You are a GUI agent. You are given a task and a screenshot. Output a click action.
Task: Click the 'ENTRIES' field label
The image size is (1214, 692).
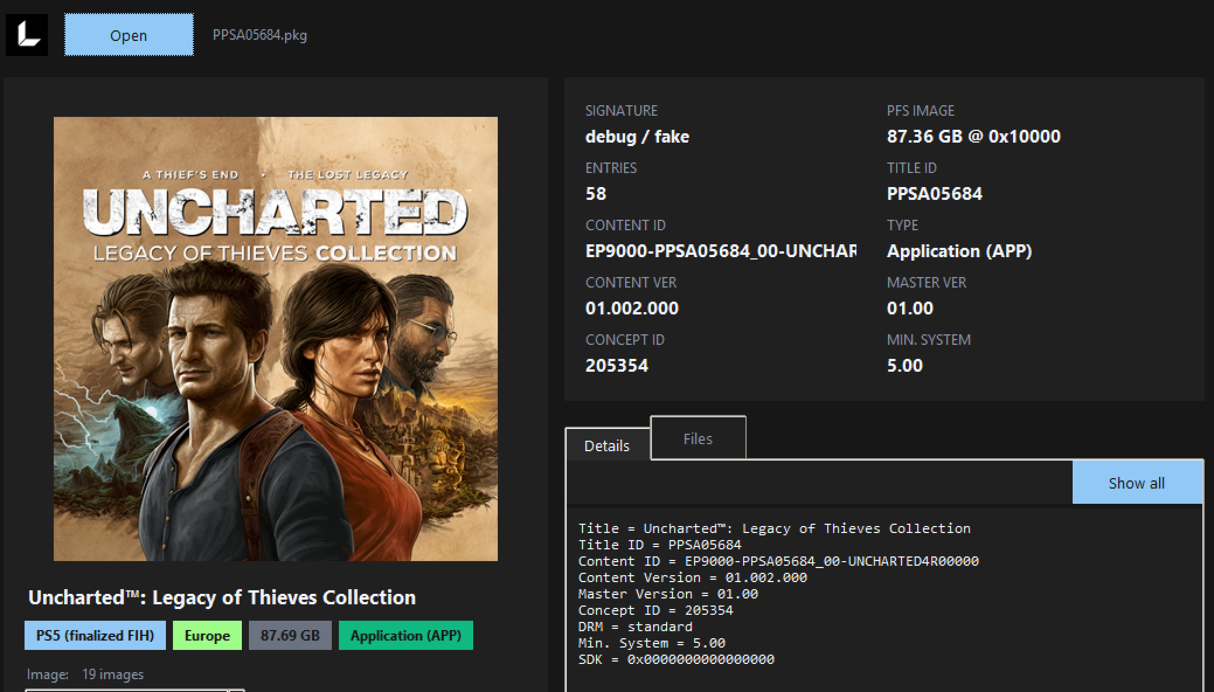click(x=611, y=168)
